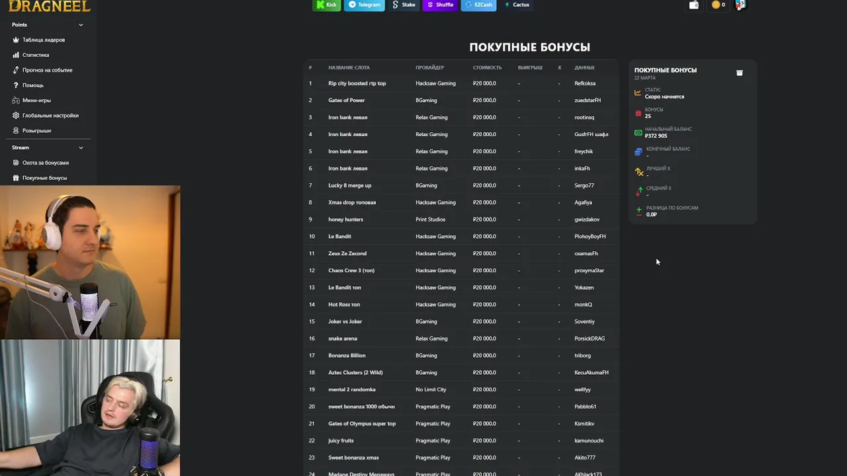Select the Gates of Power row
The height and width of the screenshot is (476, 847).
click(x=462, y=100)
